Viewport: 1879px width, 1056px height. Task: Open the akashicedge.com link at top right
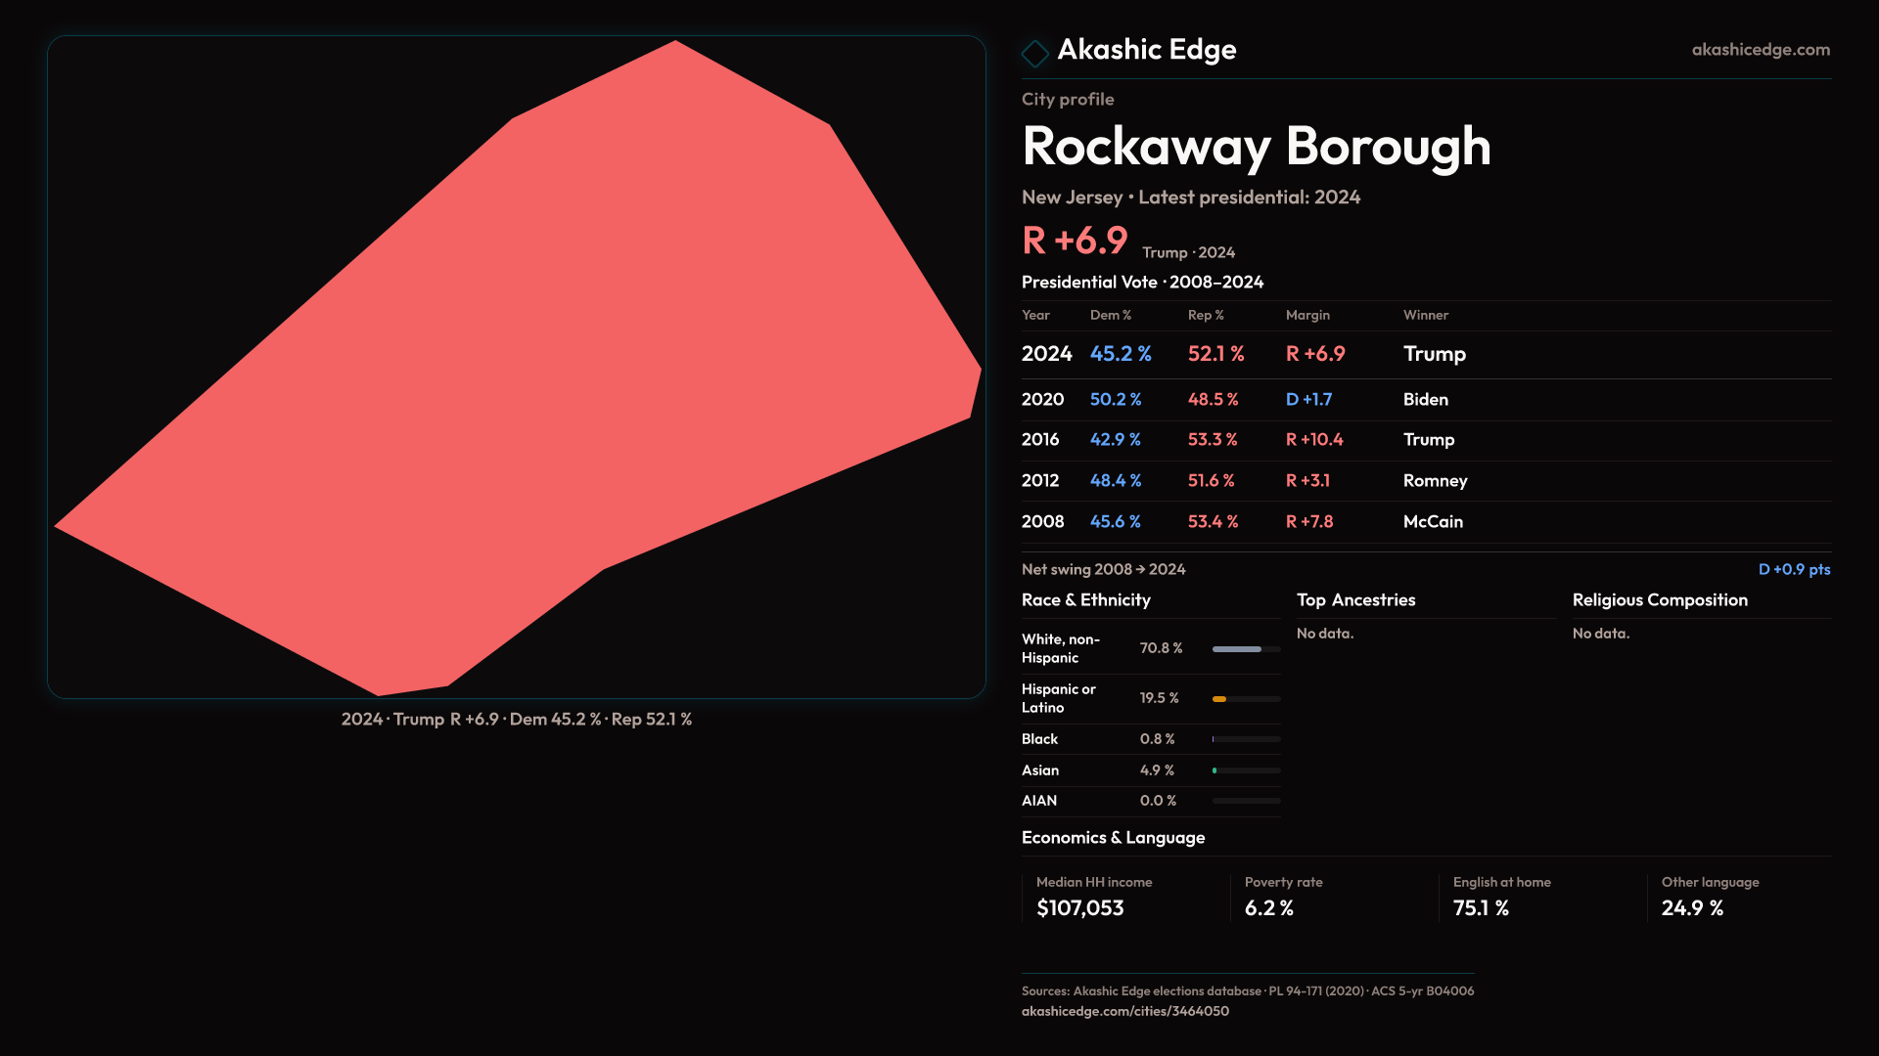[x=1760, y=50]
